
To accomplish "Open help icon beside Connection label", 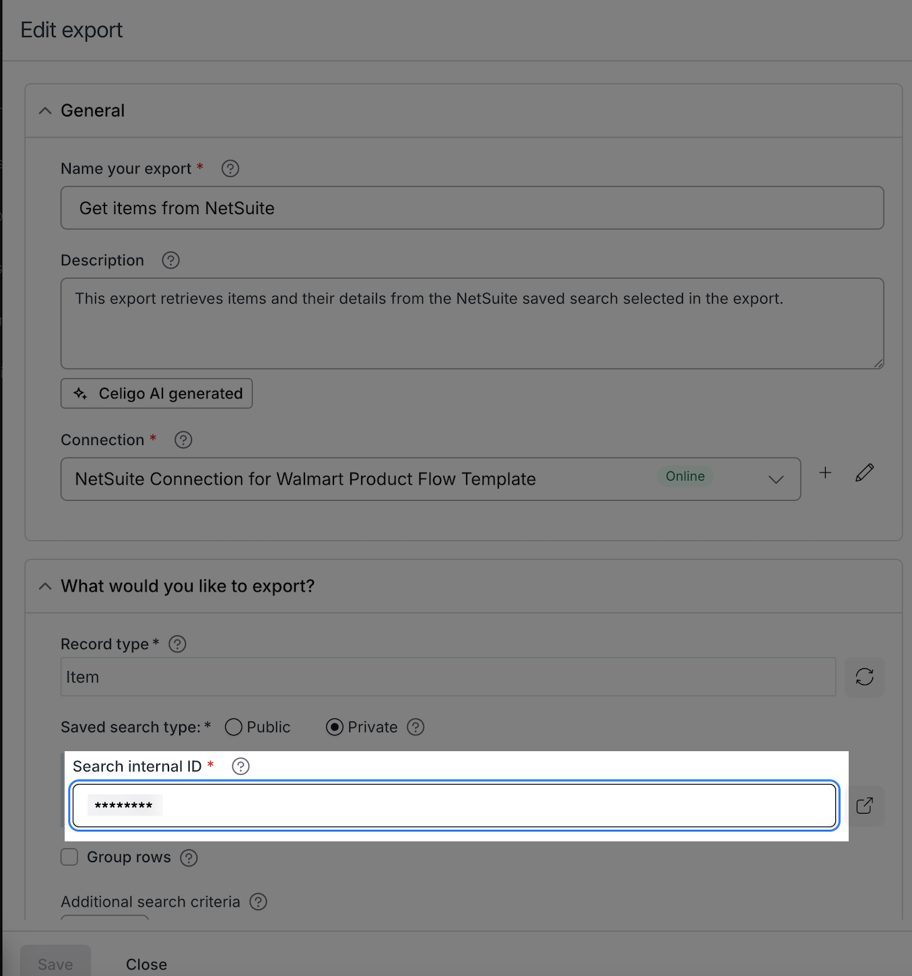I will [x=183, y=440].
